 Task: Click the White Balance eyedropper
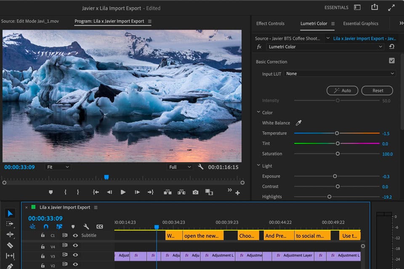pyautogui.click(x=299, y=123)
